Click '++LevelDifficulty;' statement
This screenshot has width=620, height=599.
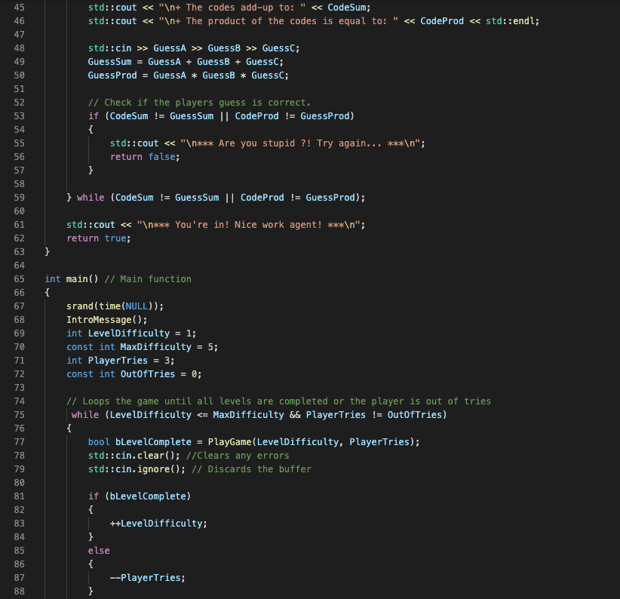click(158, 524)
